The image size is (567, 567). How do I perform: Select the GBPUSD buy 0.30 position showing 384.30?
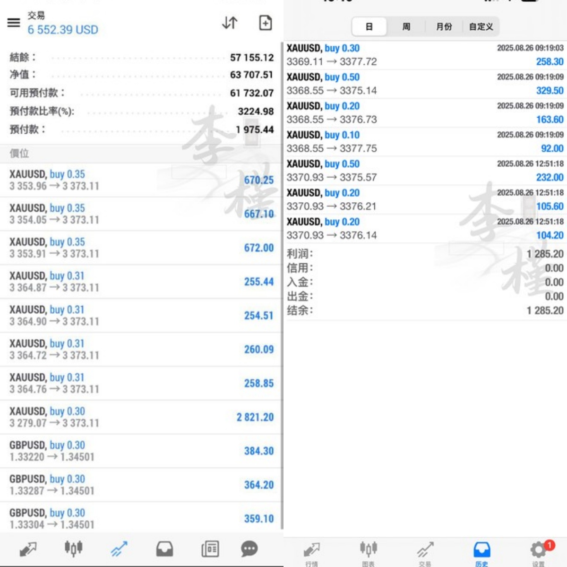(x=142, y=450)
